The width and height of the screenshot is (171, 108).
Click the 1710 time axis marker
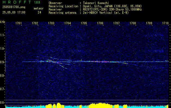click(166, 23)
